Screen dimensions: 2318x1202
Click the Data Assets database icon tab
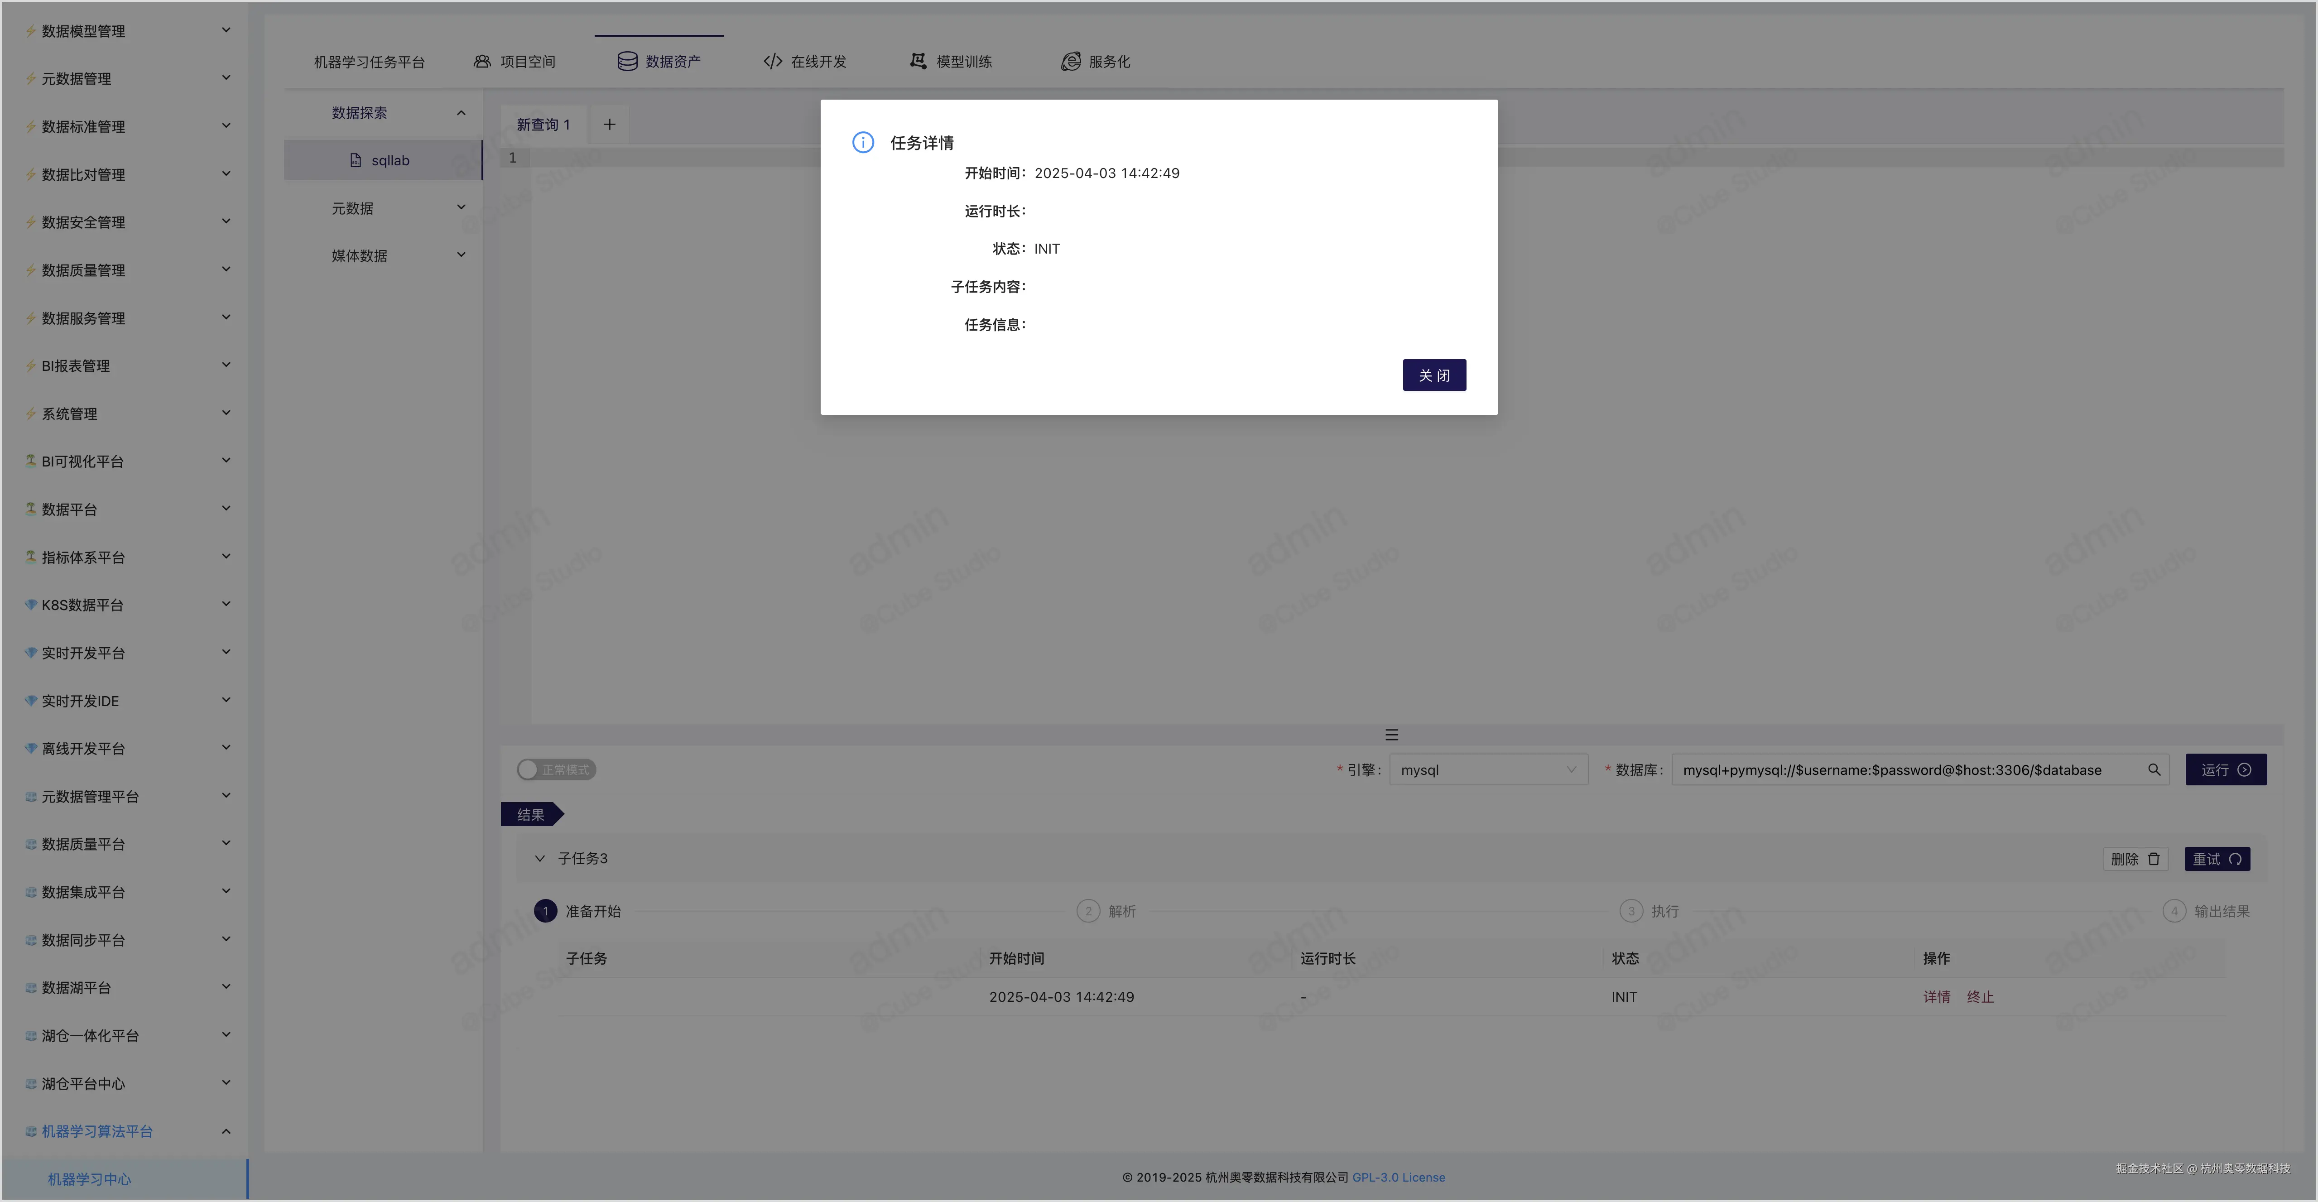tap(627, 61)
